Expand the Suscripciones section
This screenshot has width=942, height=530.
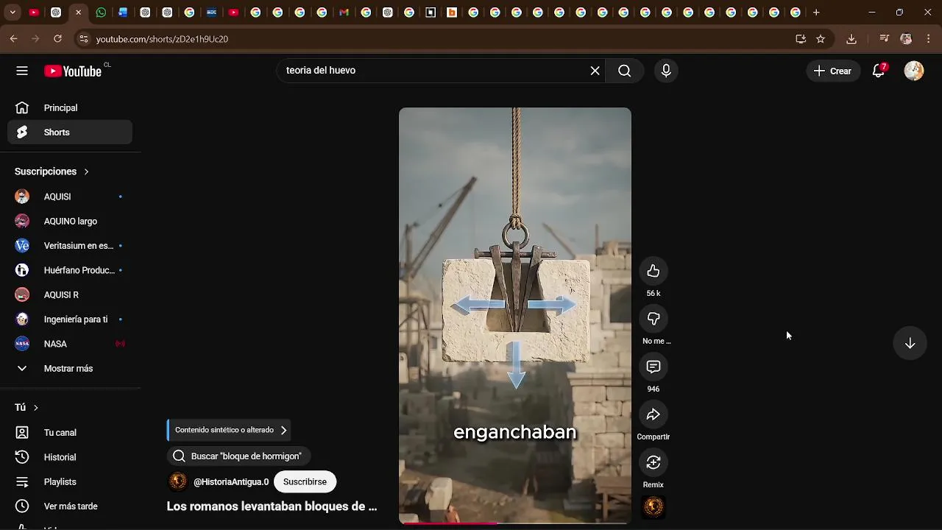pyautogui.click(x=52, y=172)
